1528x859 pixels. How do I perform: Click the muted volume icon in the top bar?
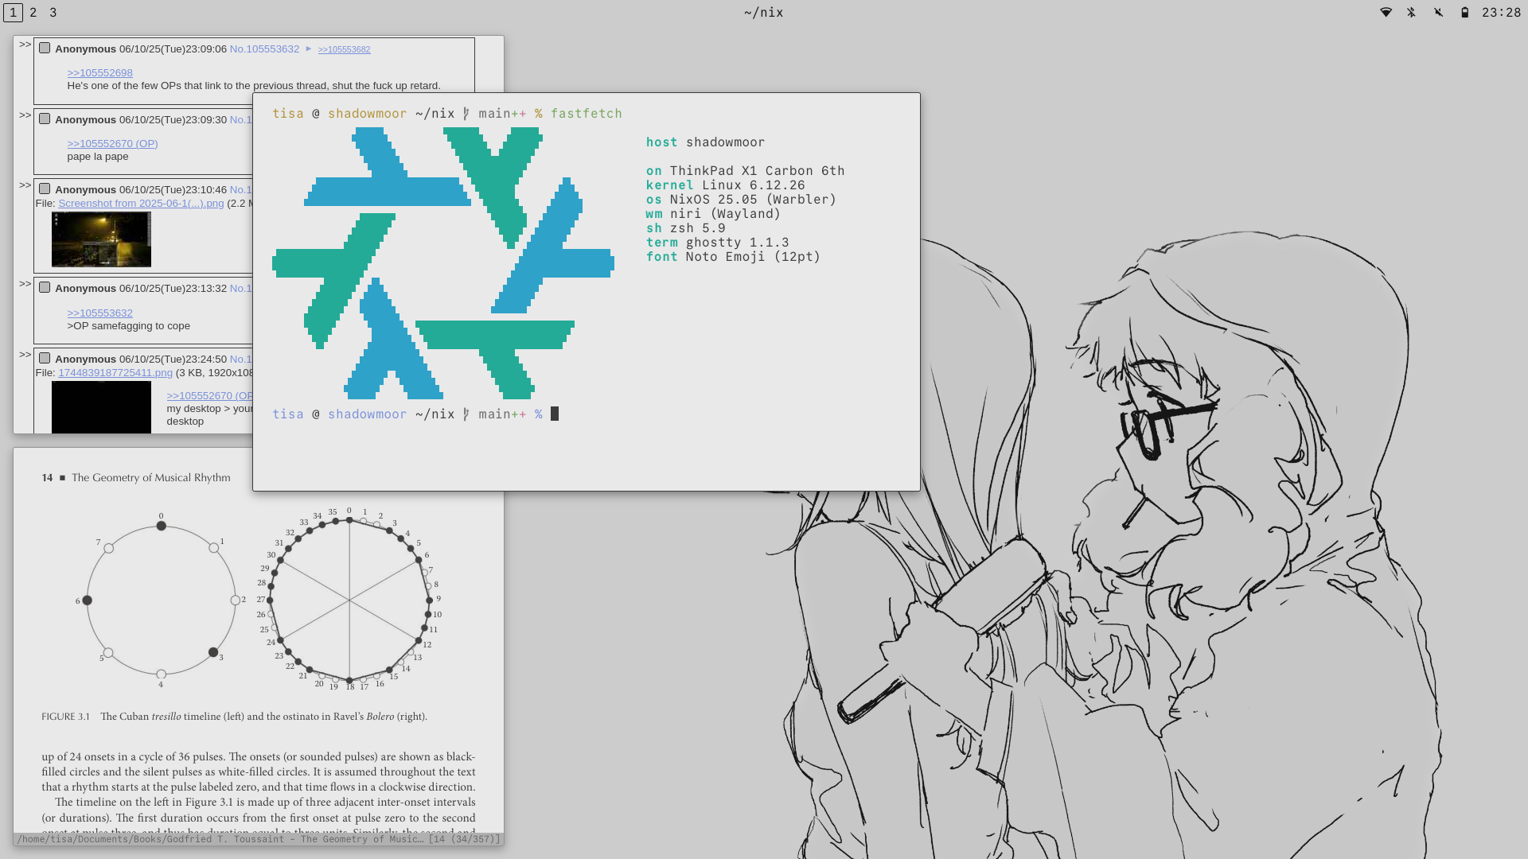coord(1438,13)
